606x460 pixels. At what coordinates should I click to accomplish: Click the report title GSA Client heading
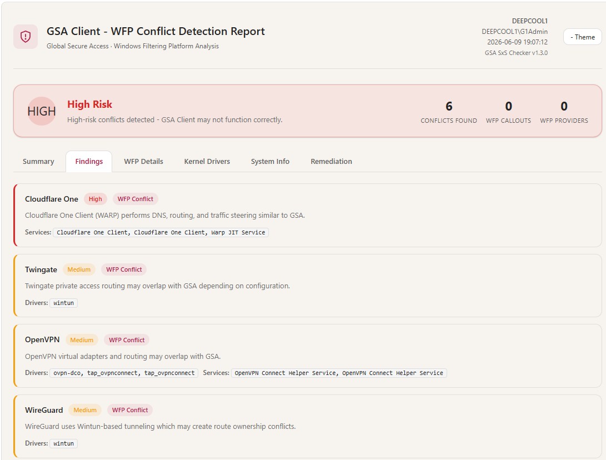tap(156, 31)
